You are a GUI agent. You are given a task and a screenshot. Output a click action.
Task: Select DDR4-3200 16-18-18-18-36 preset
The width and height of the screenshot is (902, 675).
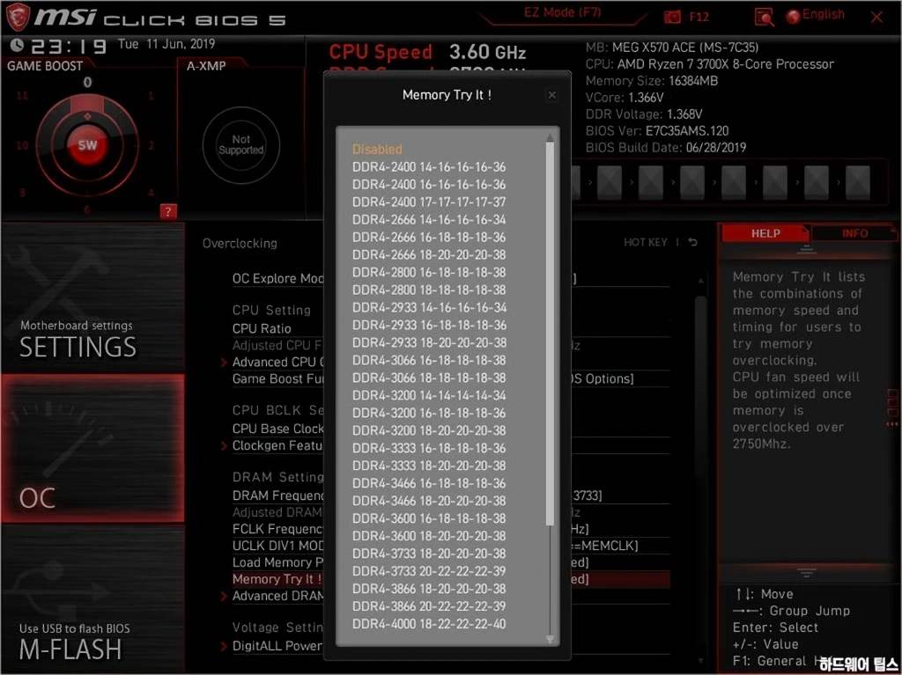pyautogui.click(x=429, y=413)
